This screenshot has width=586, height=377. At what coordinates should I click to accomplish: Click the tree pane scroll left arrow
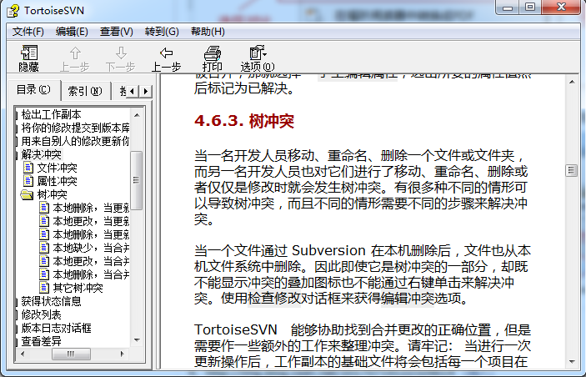coord(23,354)
